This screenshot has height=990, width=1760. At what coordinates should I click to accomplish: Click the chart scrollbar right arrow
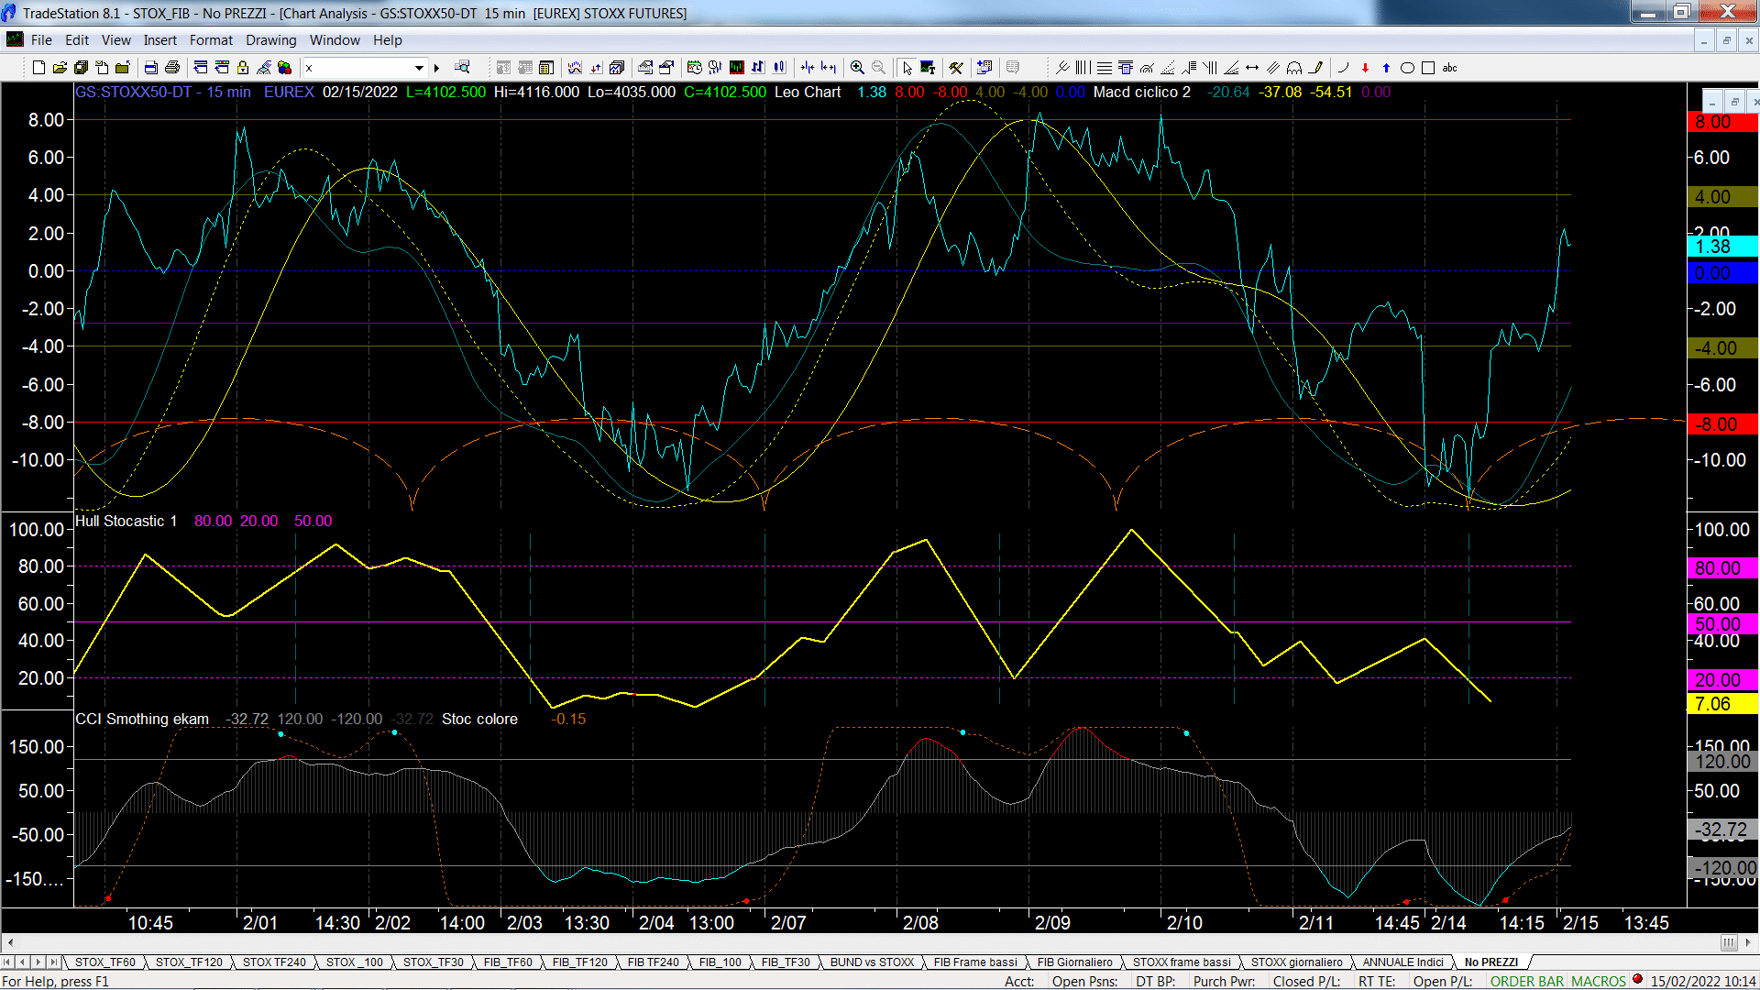click(1749, 942)
